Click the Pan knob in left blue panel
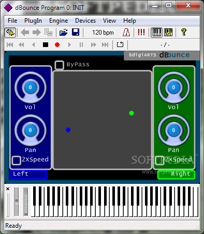The width and height of the screenshot is (204, 234). tap(31, 130)
